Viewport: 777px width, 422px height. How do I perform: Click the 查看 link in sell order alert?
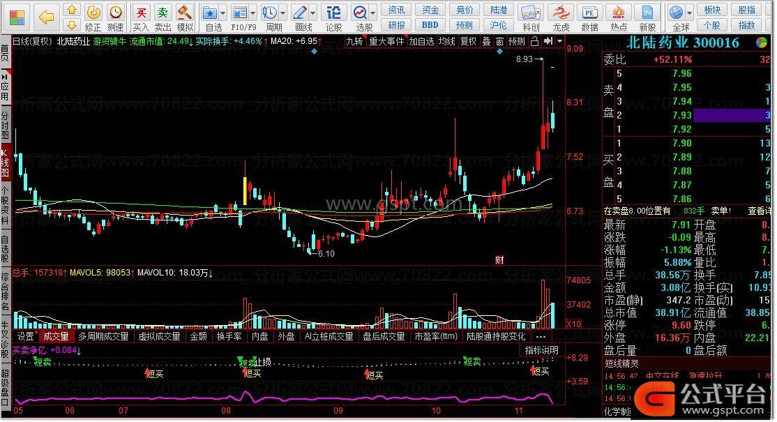759,211
